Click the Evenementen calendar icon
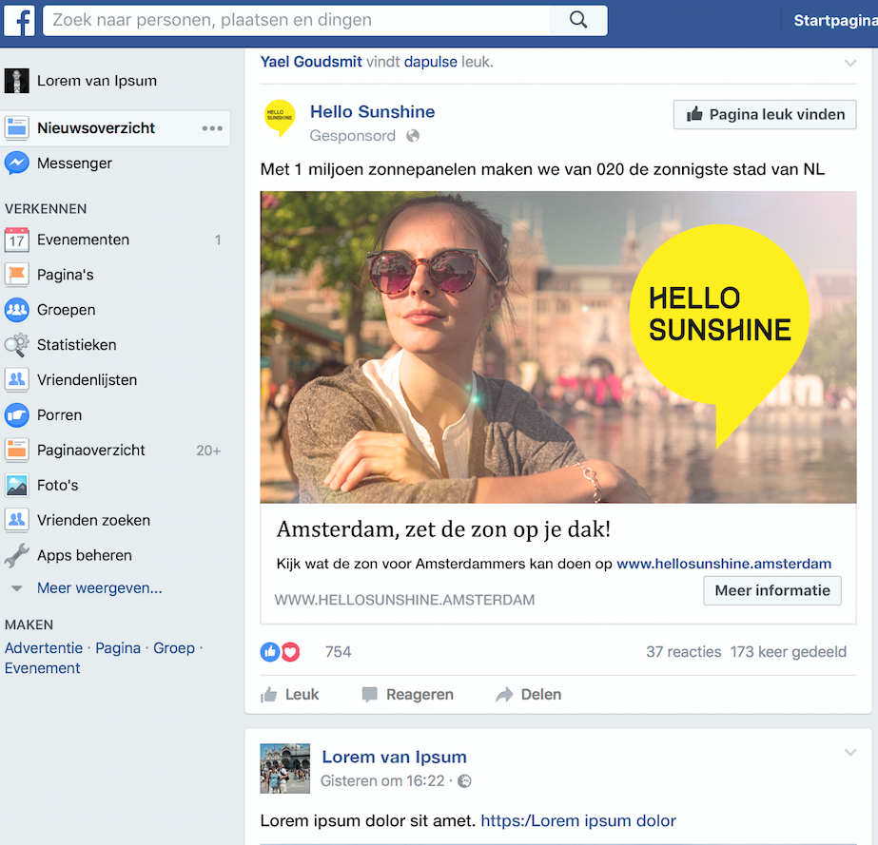This screenshot has width=878, height=845. click(17, 240)
